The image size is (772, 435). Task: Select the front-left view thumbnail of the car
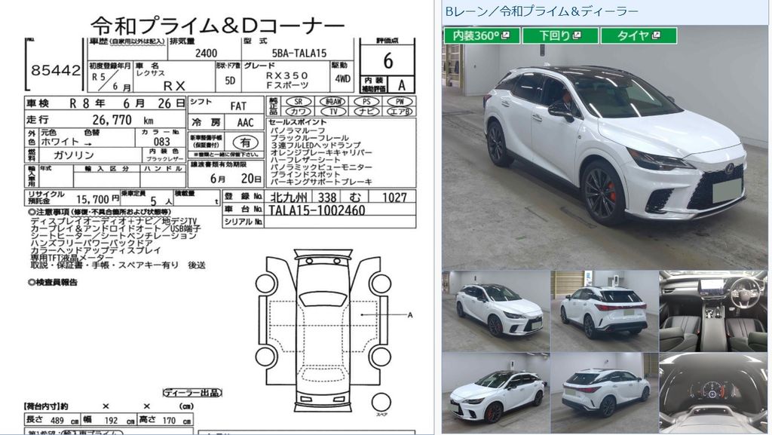click(x=495, y=392)
